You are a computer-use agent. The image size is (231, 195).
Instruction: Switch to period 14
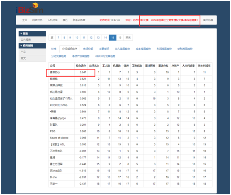(x=105, y=38)
